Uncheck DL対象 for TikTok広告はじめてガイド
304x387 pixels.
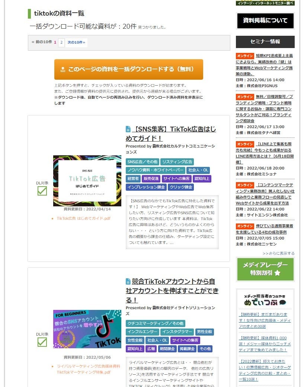[x=42, y=191]
